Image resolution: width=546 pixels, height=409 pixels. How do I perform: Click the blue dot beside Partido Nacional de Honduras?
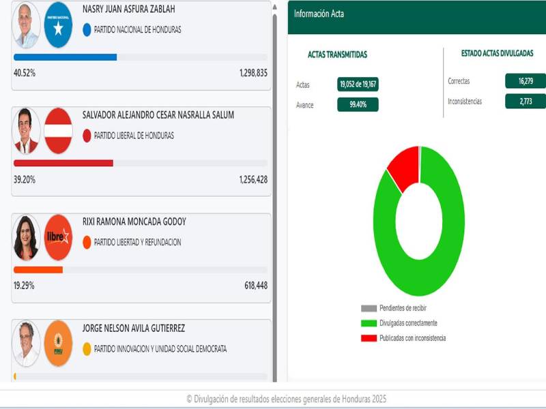pyautogui.click(x=85, y=29)
